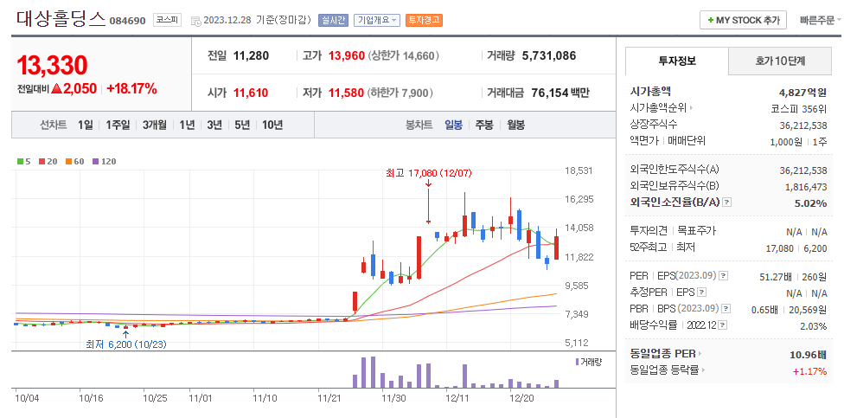The width and height of the screenshot is (844, 418).
Task: Open the 기업개요 dropdown
Action: tap(377, 21)
